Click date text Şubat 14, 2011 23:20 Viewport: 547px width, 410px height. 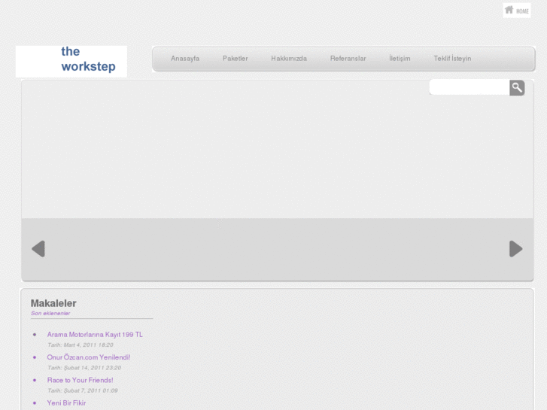click(x=92, y=367)
